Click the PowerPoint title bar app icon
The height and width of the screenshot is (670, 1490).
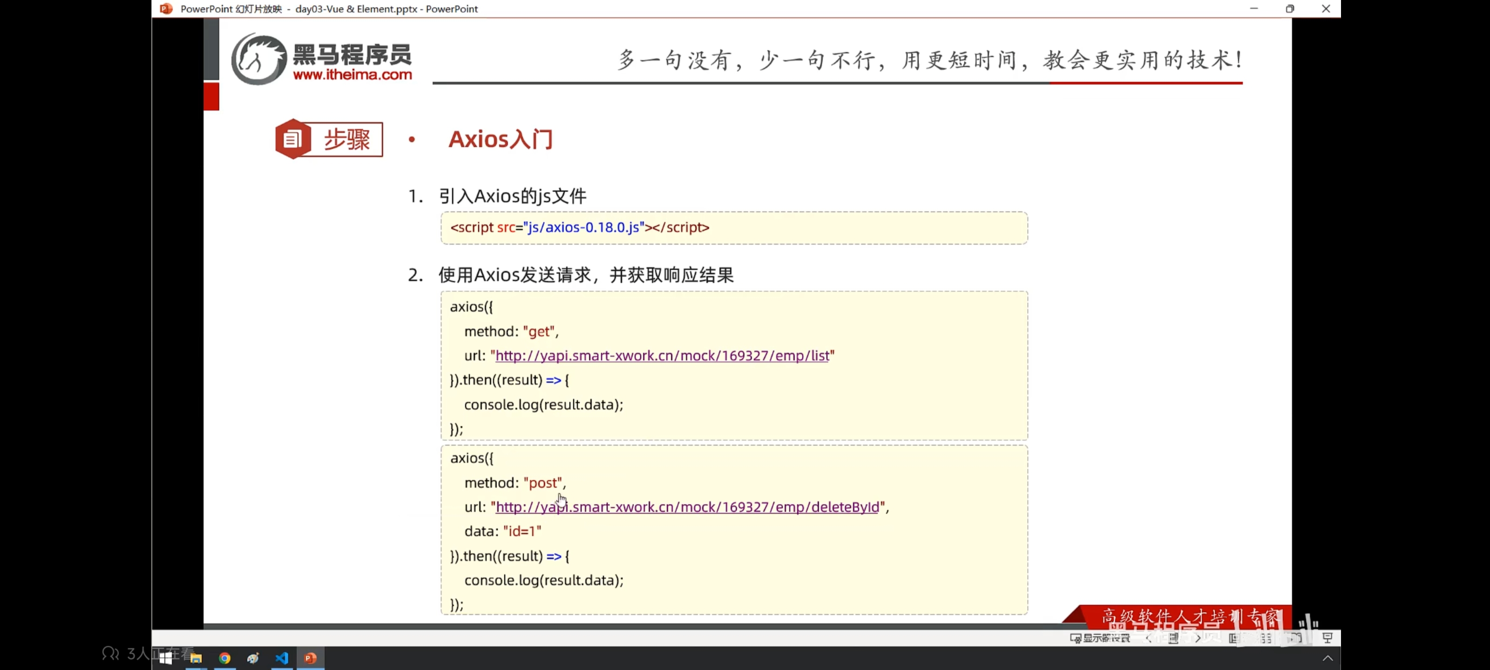166,9
